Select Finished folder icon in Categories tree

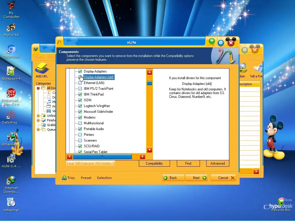(x=44, y=120)
